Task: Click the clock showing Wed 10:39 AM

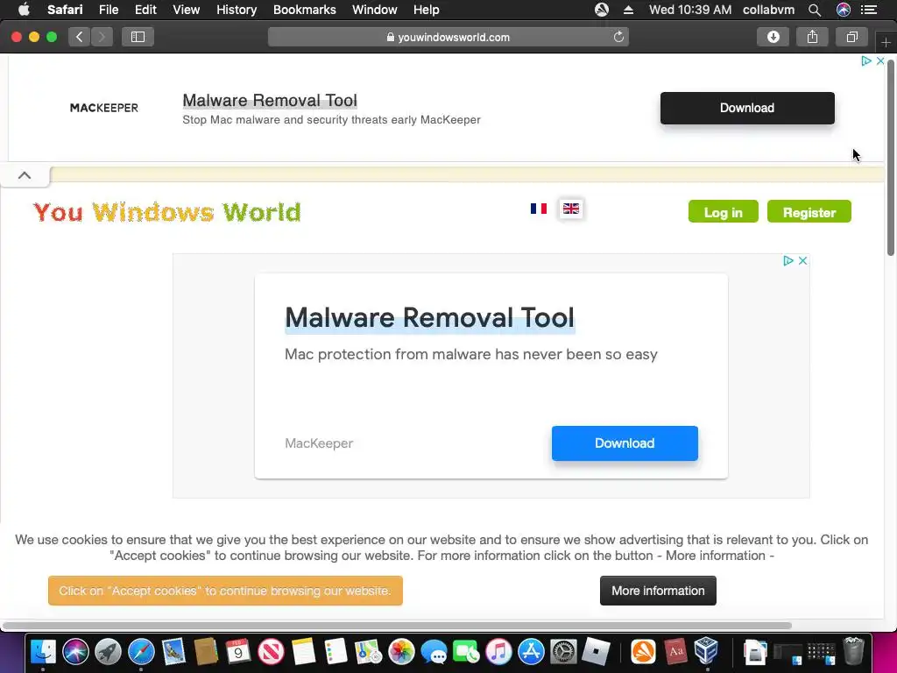Action: tap(690, 10)
